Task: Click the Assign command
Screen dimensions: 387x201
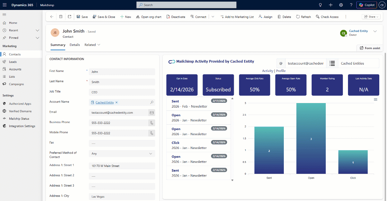Action: (265, 17)
